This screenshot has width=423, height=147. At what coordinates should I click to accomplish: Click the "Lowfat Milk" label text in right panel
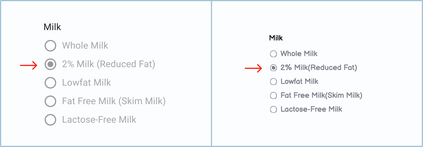(300, 82)
